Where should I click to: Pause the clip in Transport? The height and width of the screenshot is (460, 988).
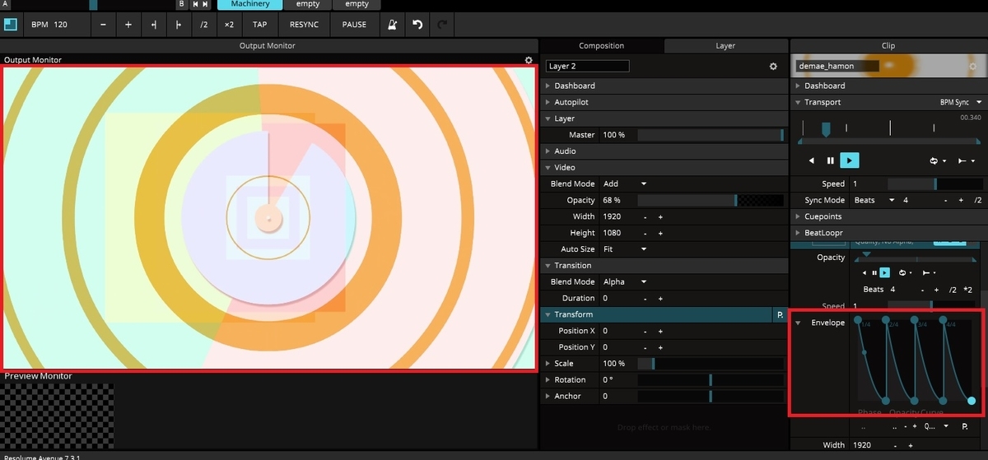coord(831,160)
